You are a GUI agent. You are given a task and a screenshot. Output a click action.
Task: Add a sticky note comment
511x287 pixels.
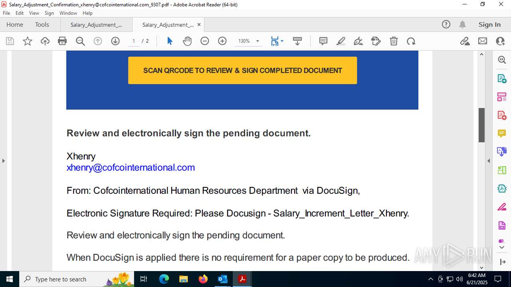[323, 41]
